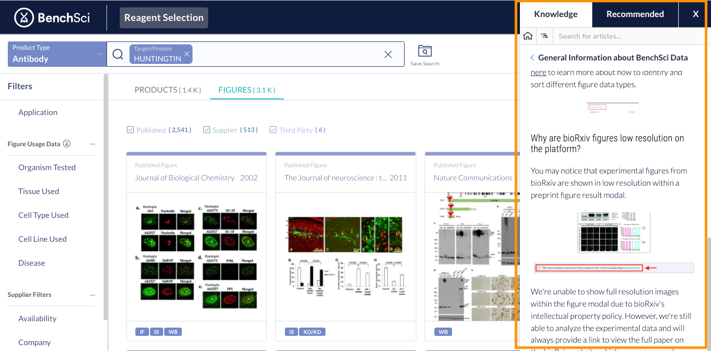Follow the 'here' link in the article
This screenshot has width=711, height=351.
point(539,72)
